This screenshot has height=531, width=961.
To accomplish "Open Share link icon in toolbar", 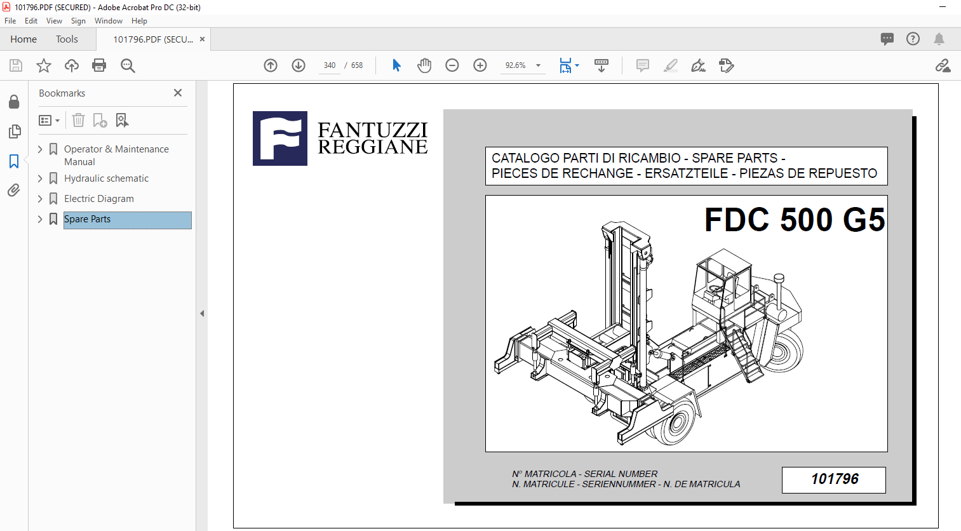I will click(943, 65).
